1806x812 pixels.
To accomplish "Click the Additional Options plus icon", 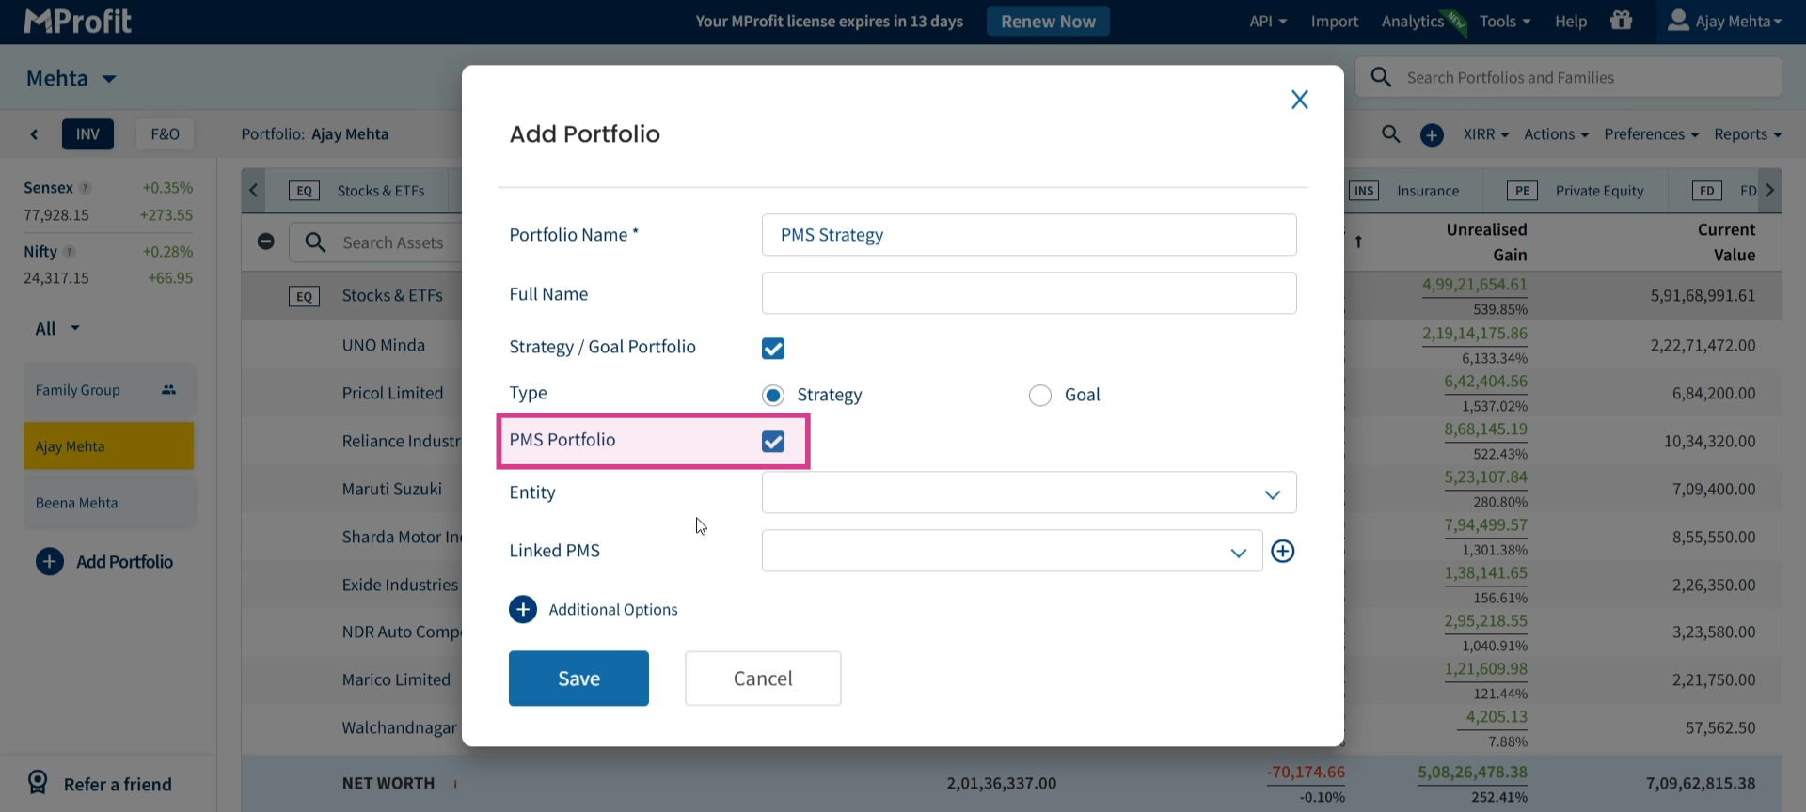I will (x=523, y=610).
